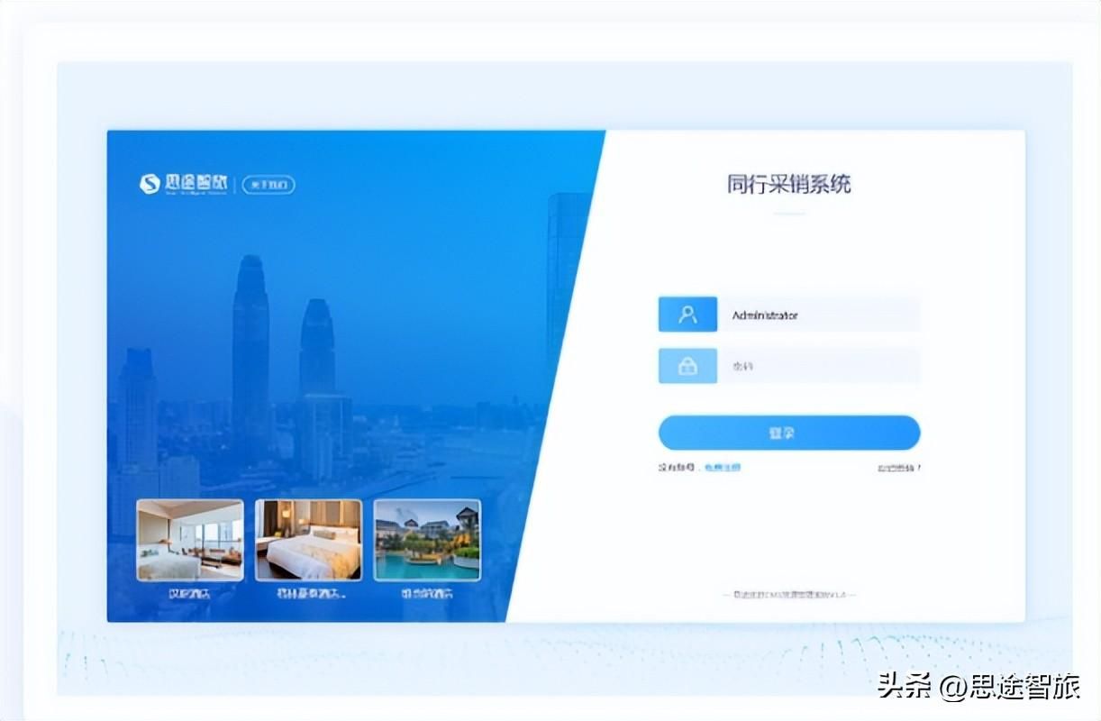The image size is (1101, 721).
Task: Click the padlock password icon
Action: click(x=688, y=366)
